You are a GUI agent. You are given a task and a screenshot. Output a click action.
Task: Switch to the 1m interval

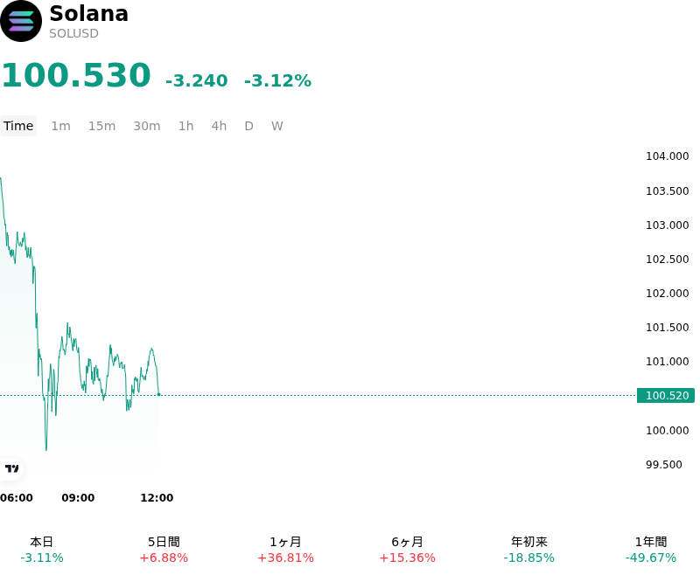click(x=60, y=126)
